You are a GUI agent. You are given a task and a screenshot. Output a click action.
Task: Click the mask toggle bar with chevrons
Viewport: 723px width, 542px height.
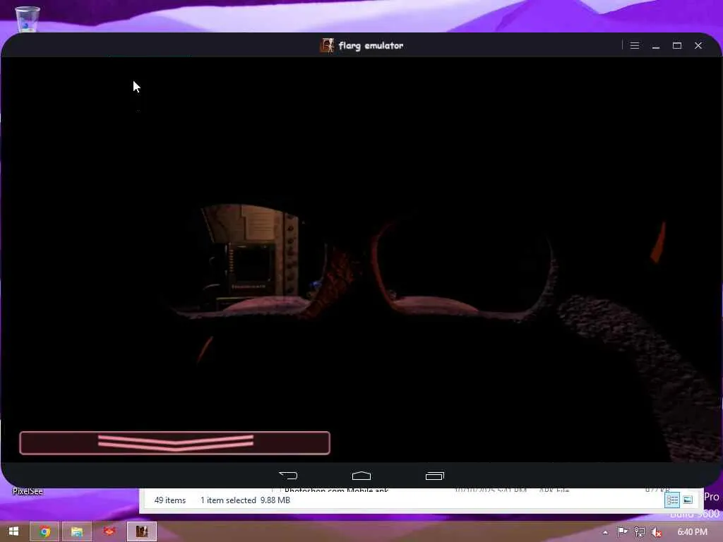175,443
